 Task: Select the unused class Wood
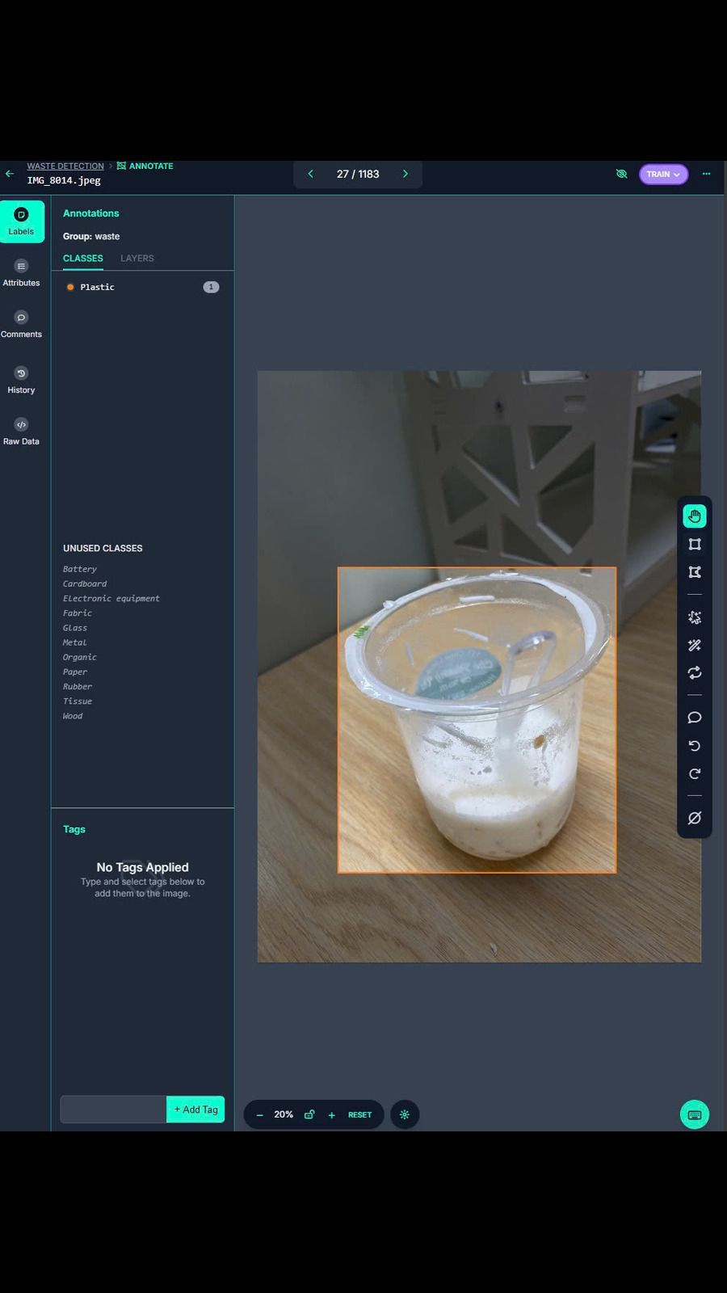tap(73, 716)
